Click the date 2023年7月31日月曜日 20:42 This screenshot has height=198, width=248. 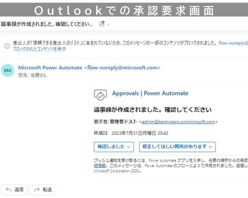tap(140, 133)
